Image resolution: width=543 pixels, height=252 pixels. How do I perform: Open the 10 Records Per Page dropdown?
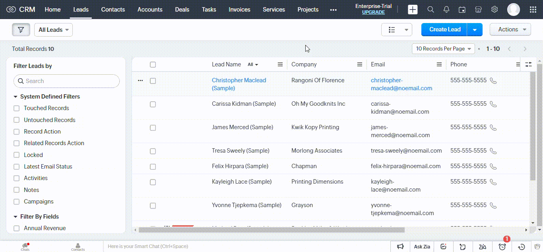coord(443,48)
